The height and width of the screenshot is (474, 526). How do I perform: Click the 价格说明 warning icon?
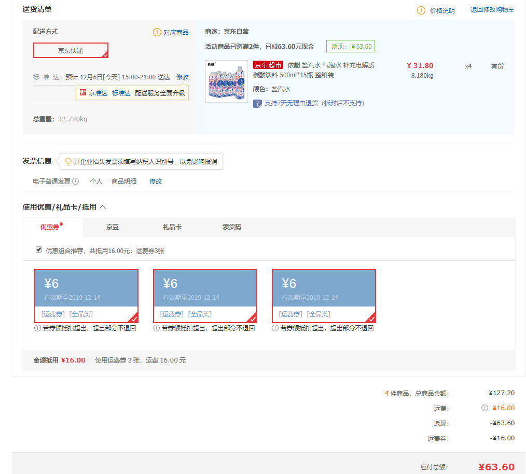[x=421, y=10]
